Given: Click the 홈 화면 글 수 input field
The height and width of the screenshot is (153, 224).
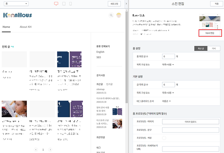Looking at the screenshot, I should (x=169, y=56).
